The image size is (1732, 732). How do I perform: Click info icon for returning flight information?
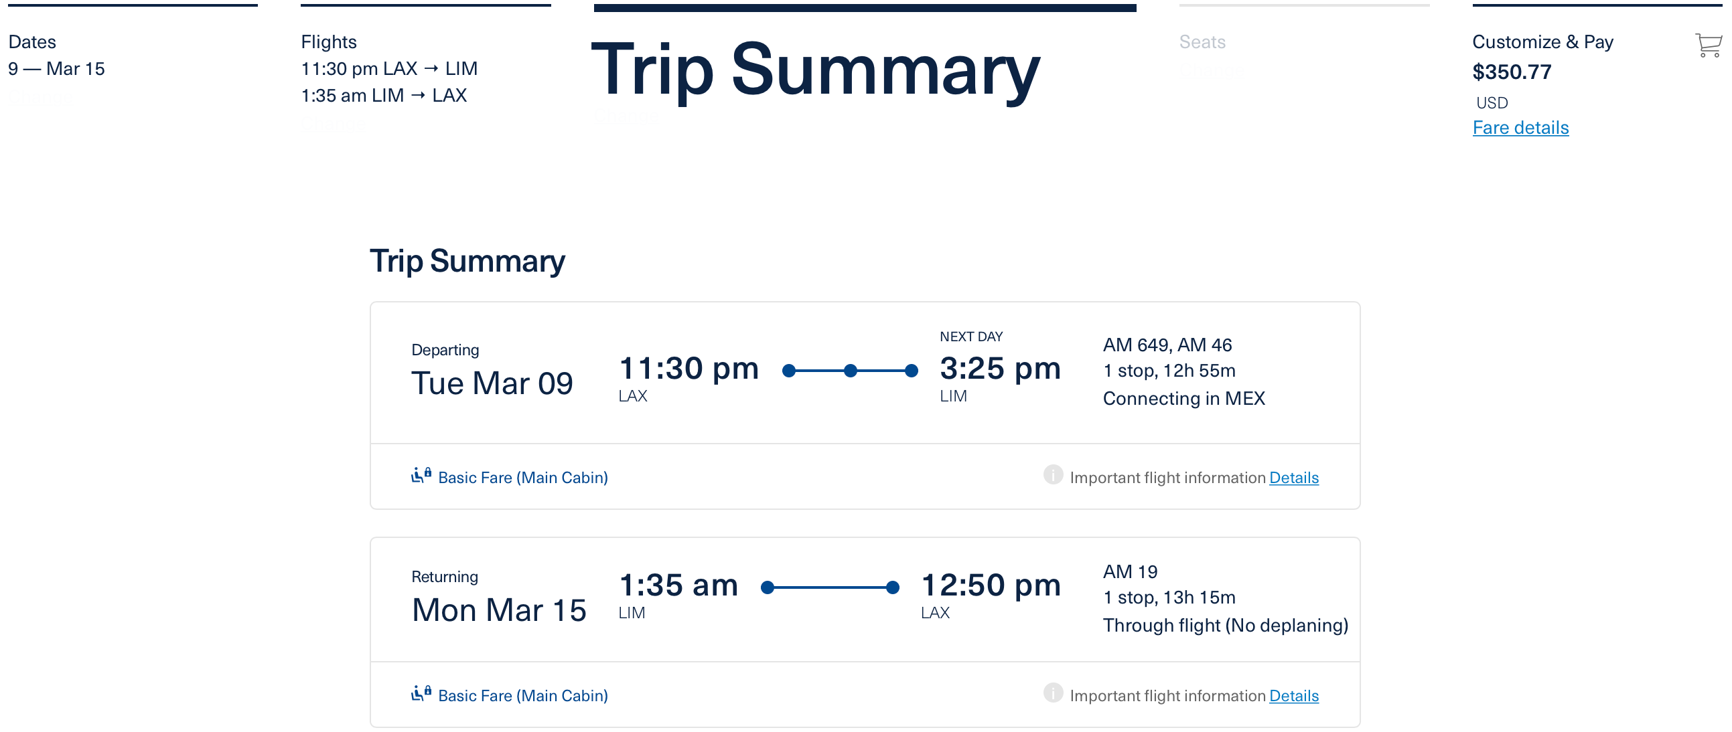pyautogui.click(x=1053, y=693)
